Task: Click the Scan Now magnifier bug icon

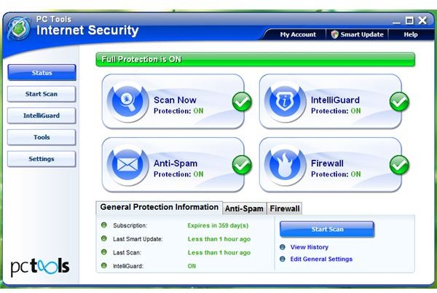Action: pyautogui.click(x=127, y=101)
